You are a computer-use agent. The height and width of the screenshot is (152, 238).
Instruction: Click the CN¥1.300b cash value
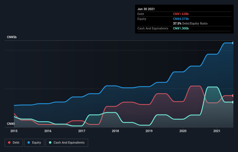(x=181, y=28)
